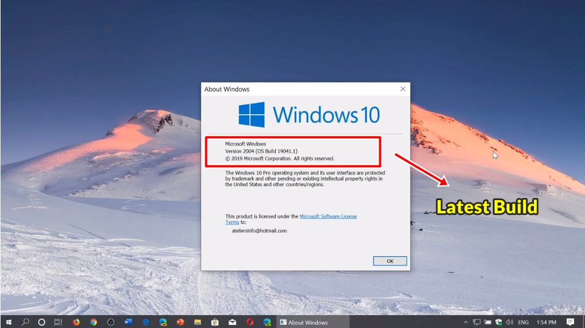
Task: Click the Windows 10 logo in the dialog
Action: [309, 115]
